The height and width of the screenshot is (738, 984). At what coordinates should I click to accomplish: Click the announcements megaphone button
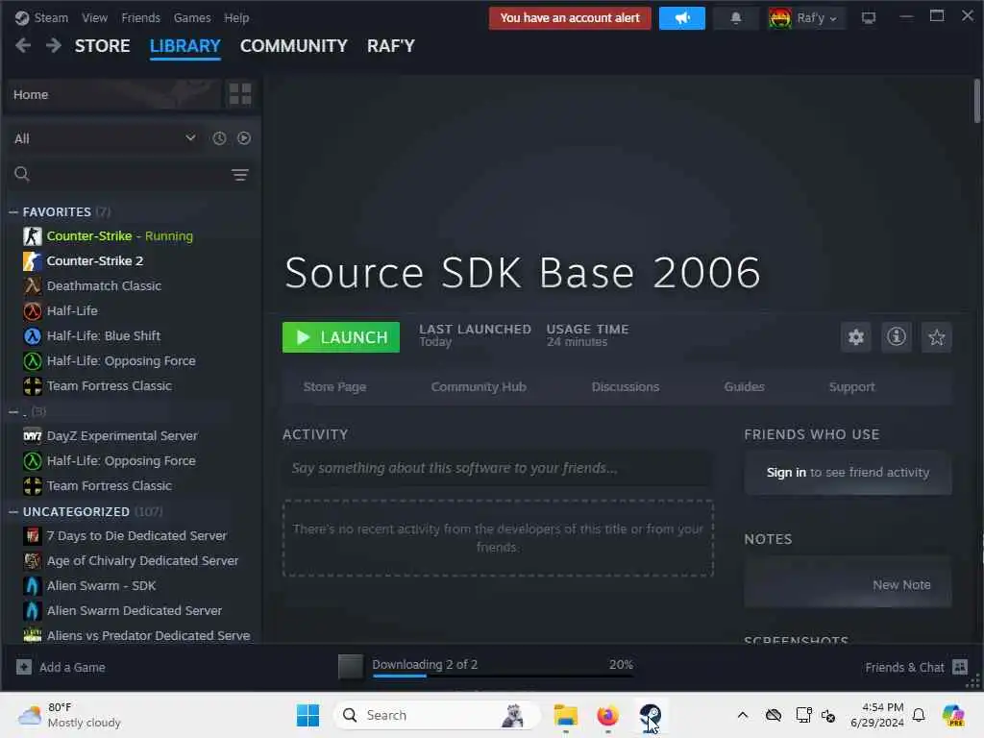[x=682, y=18]
